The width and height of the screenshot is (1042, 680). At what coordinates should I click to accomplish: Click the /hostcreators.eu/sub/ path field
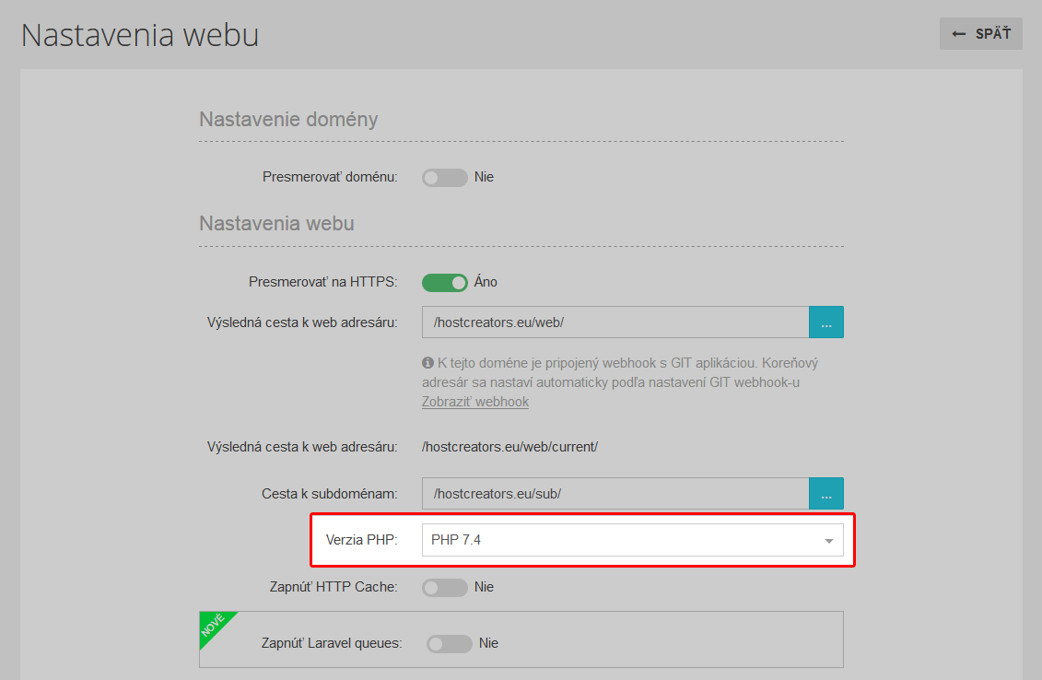click(615, 494)
